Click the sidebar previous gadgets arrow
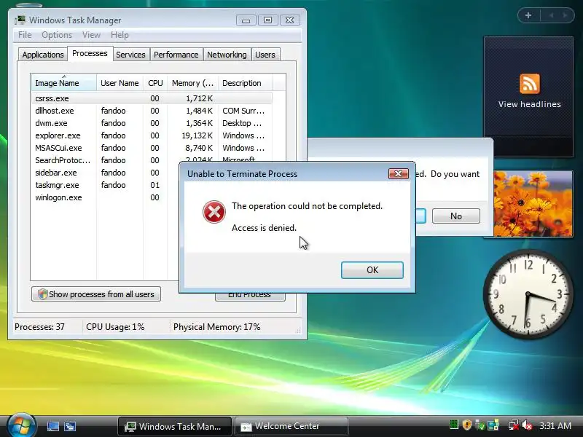 point(551,15)
